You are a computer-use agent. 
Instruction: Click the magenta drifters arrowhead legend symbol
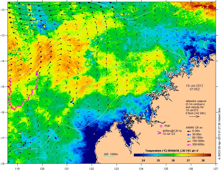pos(159,133)
